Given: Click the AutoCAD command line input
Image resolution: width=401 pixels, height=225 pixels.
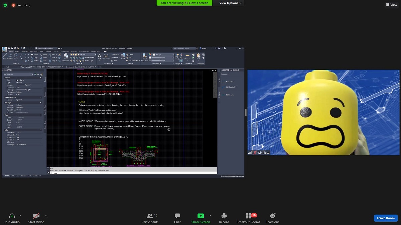Looking at the screenshot, I should (x=134, y=173).
